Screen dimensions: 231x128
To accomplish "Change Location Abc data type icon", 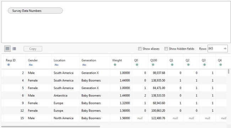I will pyautogui.click(x=57, y=65).
